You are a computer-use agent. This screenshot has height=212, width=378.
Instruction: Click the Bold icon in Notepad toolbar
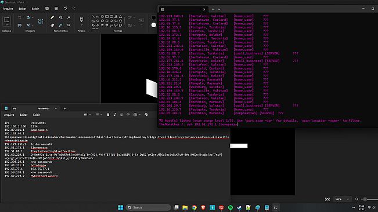(108, 115)
